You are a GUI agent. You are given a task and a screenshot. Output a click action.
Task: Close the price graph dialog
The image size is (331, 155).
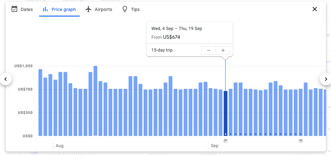point(315,9)
